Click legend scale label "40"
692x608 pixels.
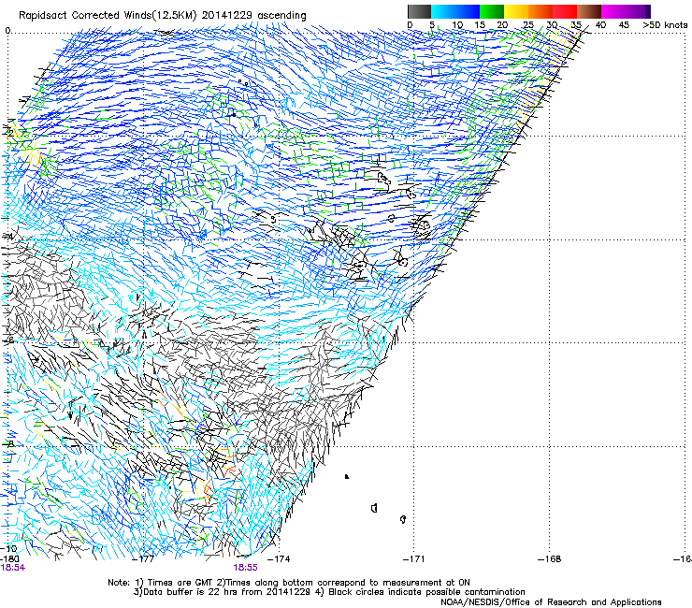(600, 25)
